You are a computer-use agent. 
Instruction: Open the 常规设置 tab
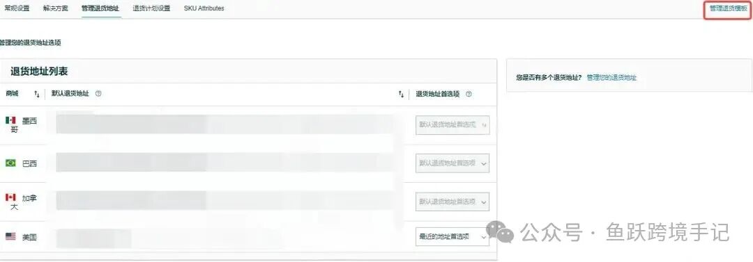[17, 8]
